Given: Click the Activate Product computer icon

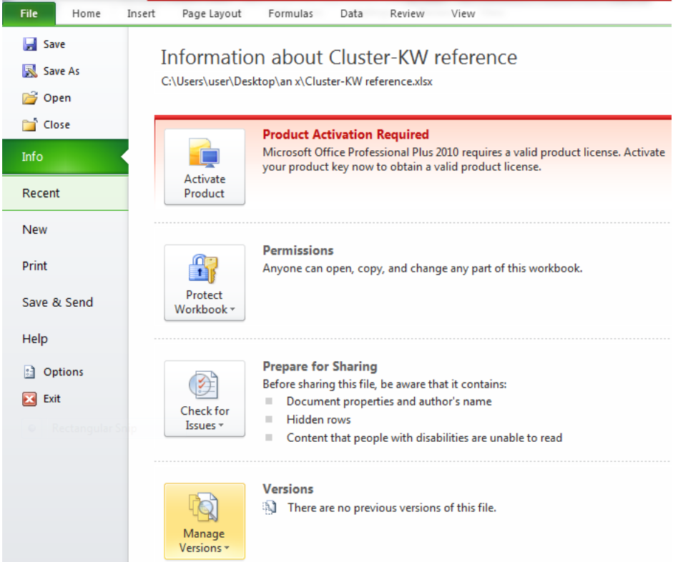Looking at the screenshot, I should coord(205,153).
